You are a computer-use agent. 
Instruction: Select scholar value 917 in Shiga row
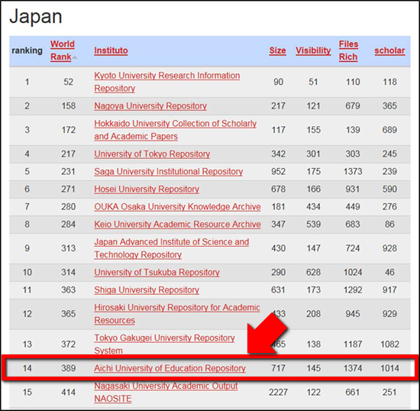(x=389, y=290)
